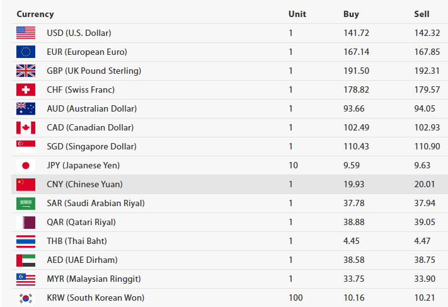Select the Canadian maple leaf flag icon

26,127
